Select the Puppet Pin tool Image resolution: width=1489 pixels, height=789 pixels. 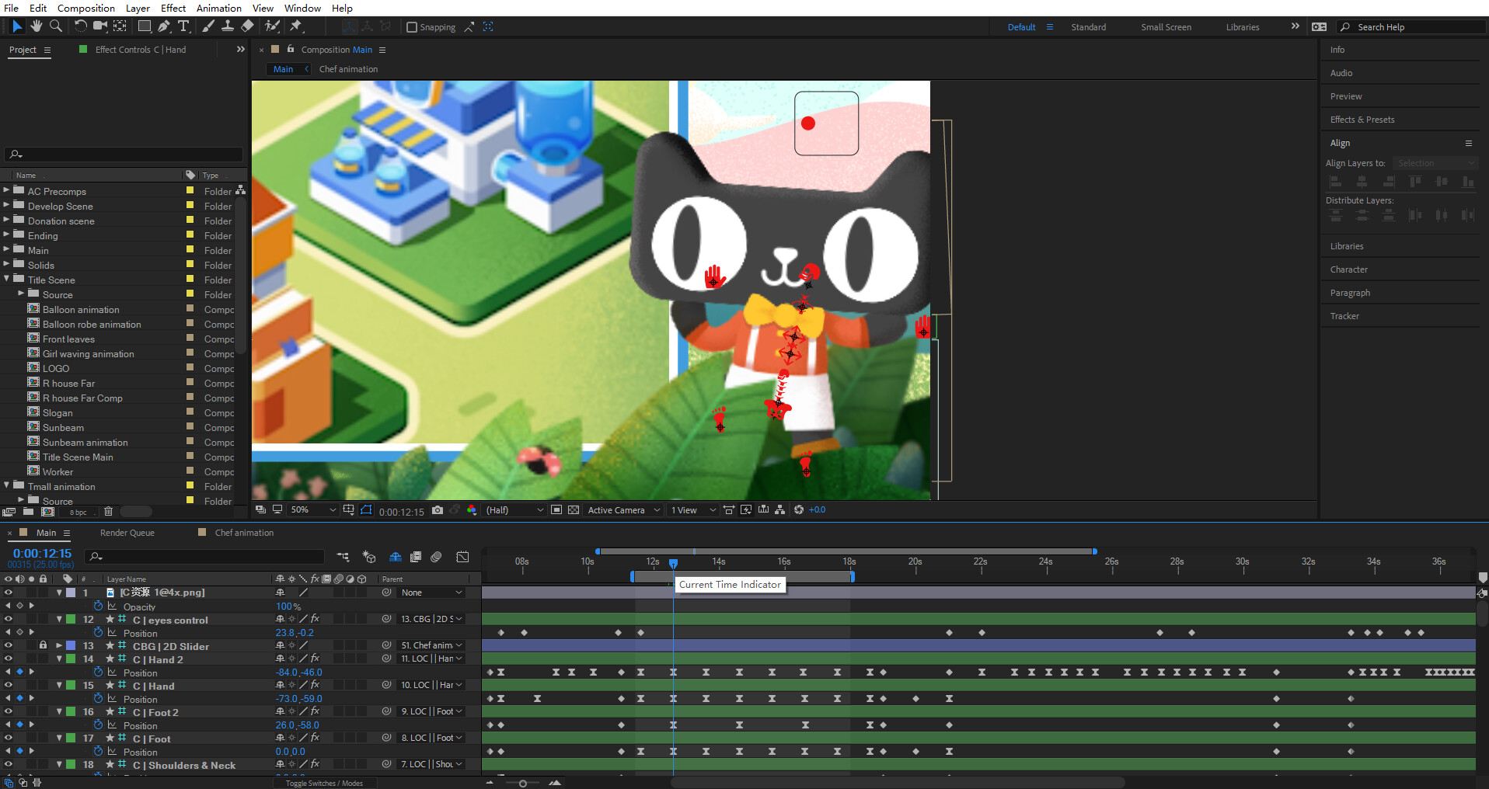point(296,26)
